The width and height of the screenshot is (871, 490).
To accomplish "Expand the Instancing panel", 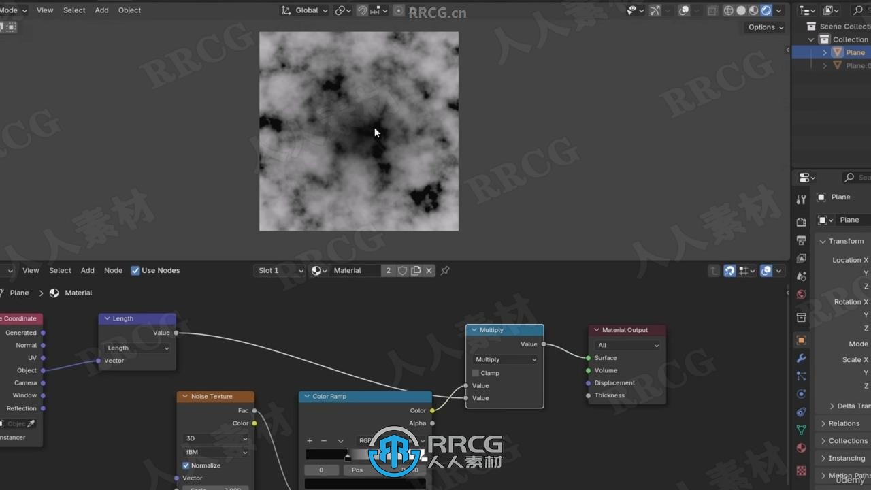I will 842,459.
